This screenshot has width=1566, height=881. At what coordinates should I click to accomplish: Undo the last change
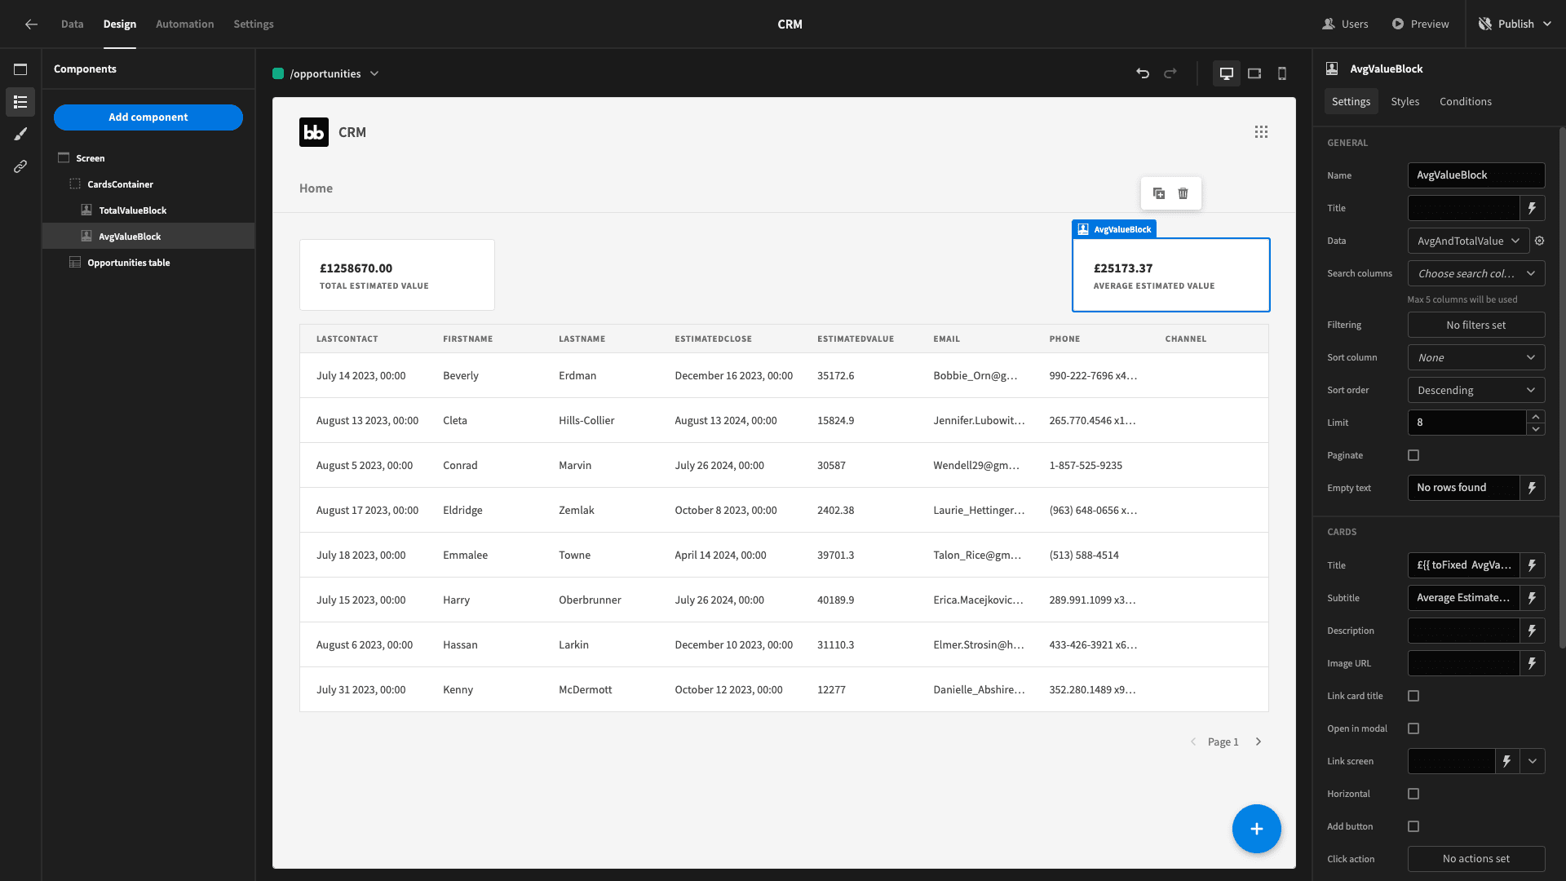[1143, 73]
